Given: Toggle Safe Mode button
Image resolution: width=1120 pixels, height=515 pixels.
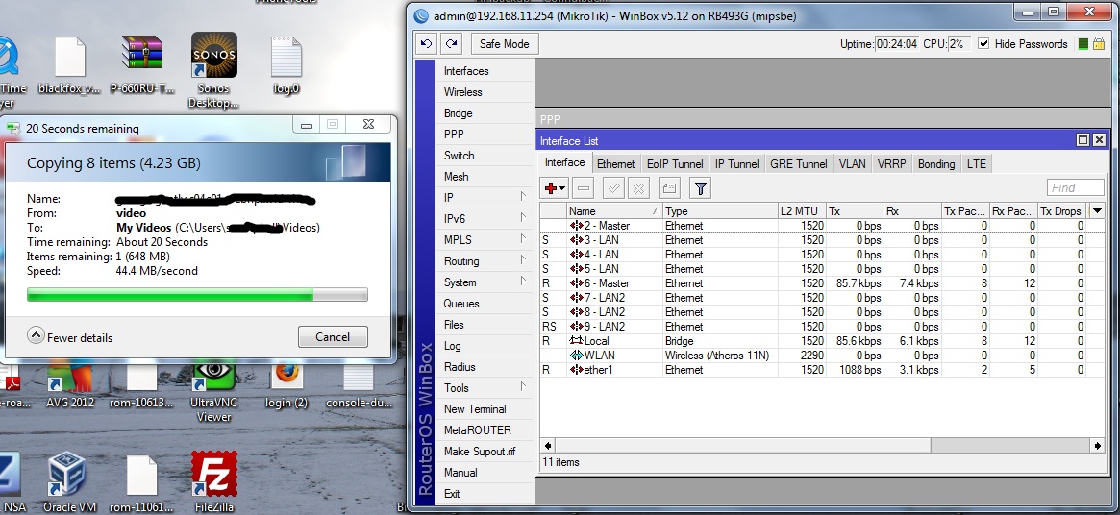Looking at the screenshot, I should pyautogui.click(x=505, y=43).
